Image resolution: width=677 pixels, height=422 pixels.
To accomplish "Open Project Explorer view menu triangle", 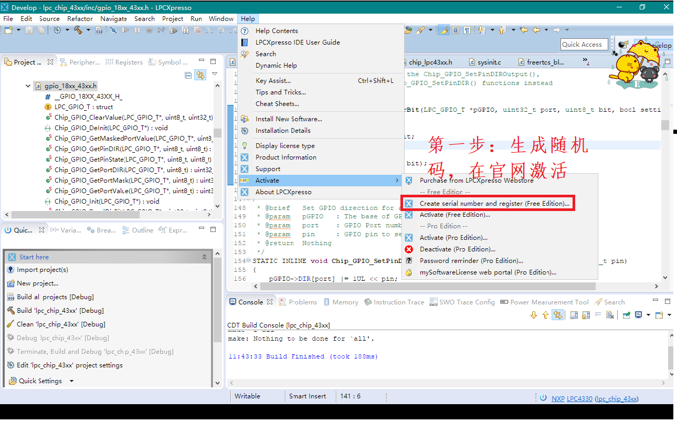I will pos(215,75).
